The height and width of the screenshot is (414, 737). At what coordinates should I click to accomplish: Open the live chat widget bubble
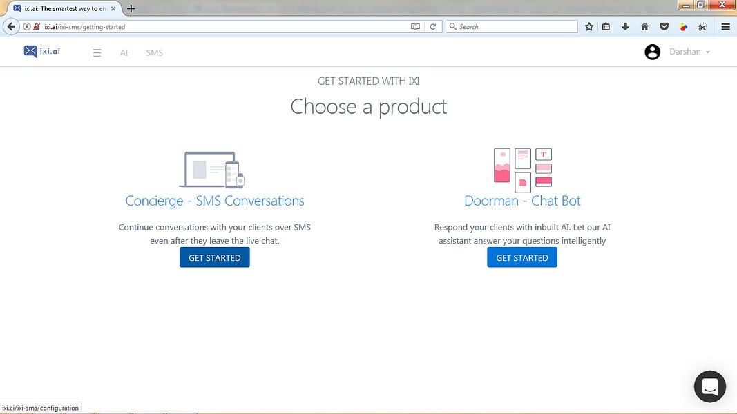pos(710,386)
